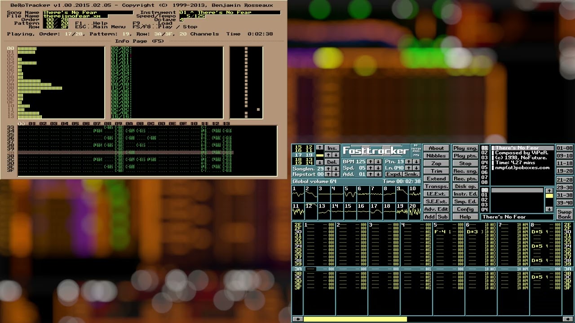Image resolution: width=575 pixels, height=323 pixels.
Task: Lower the Spd. value with its down arrow
Action: click(378, 168)
